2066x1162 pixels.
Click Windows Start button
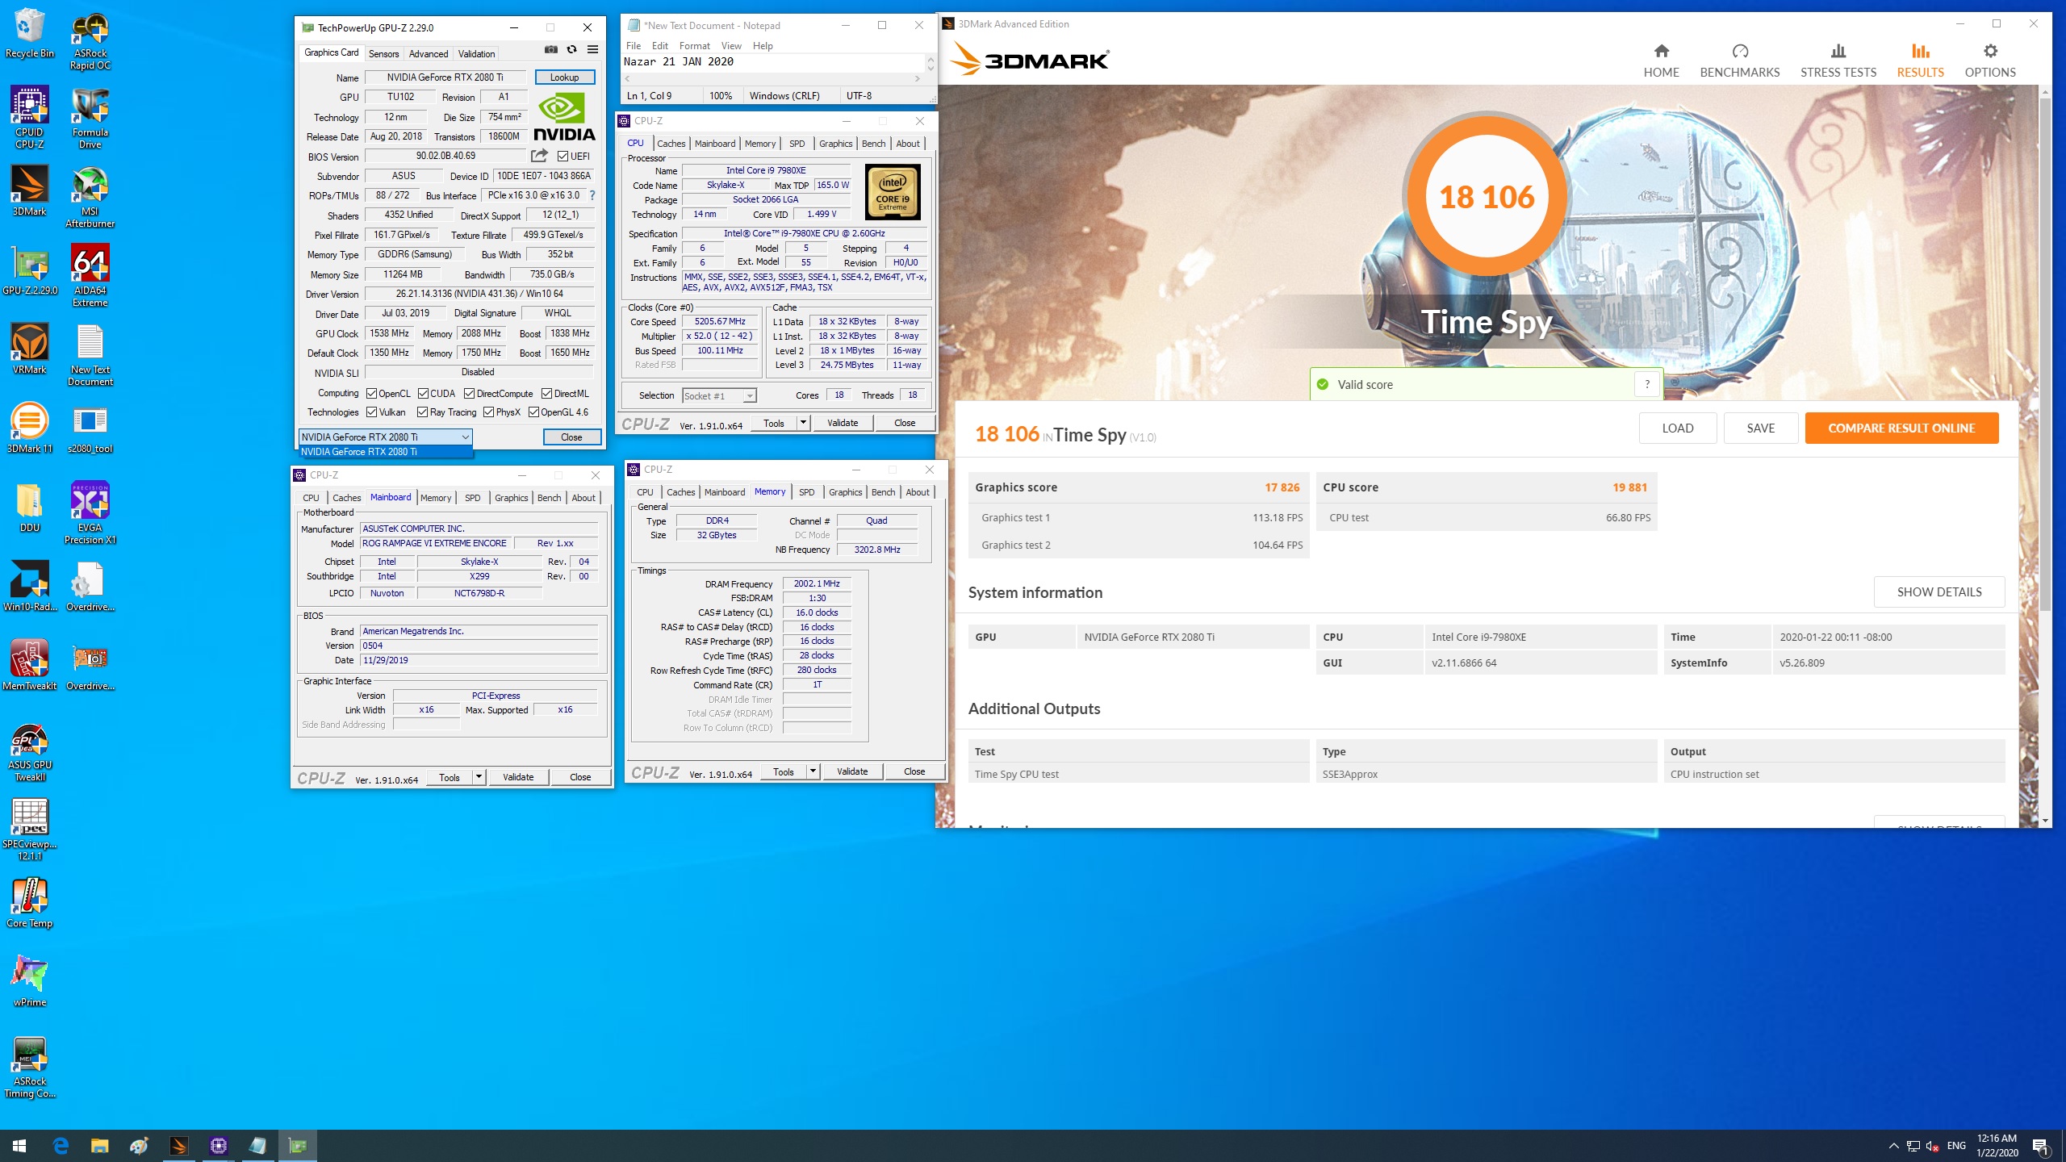coord(19,1145)
